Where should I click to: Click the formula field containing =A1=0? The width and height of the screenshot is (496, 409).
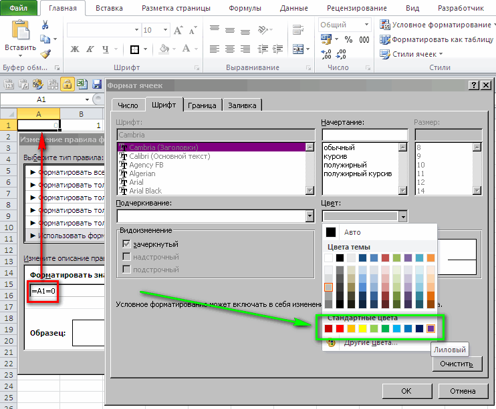click(67, 291)
